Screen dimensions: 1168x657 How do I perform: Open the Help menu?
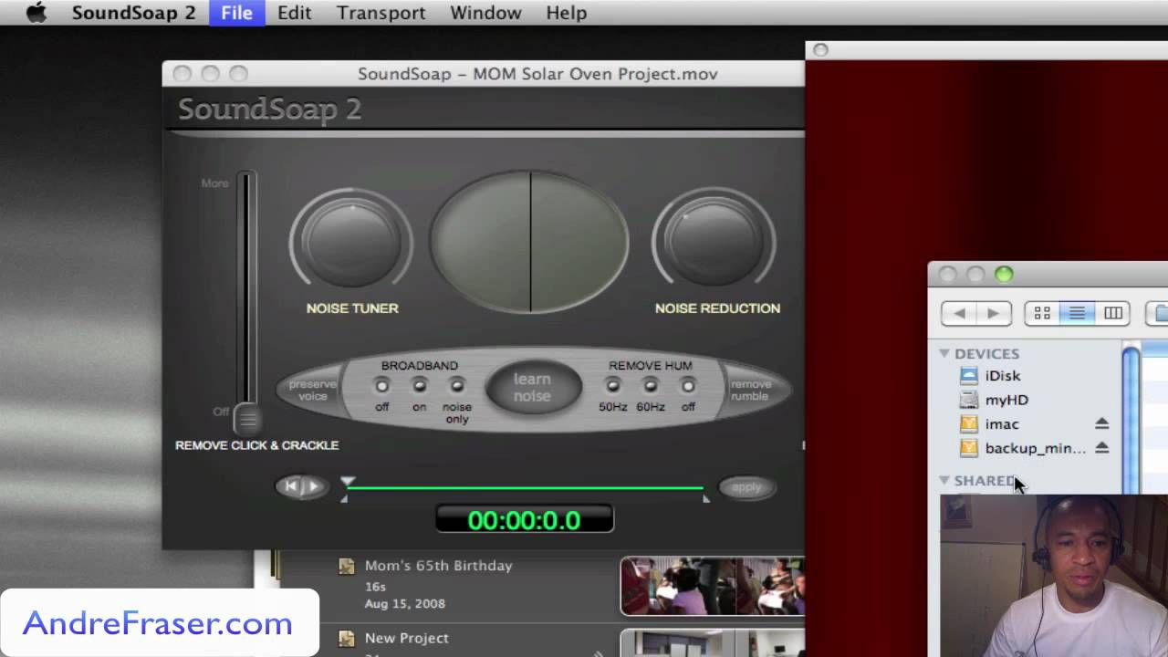click(566, 13)
